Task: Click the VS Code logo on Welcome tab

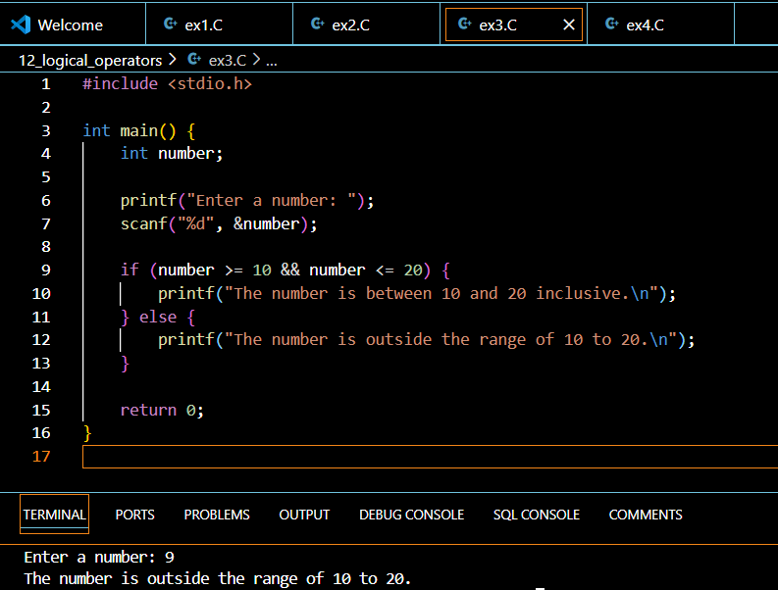Action: 21,25
